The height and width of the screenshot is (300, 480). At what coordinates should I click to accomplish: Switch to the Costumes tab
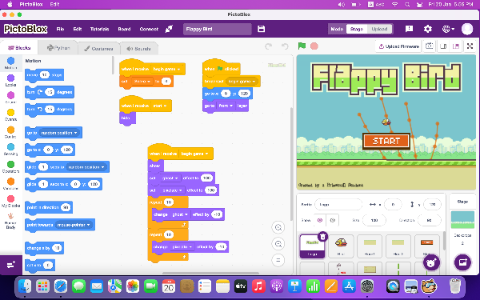click(98, 48)
